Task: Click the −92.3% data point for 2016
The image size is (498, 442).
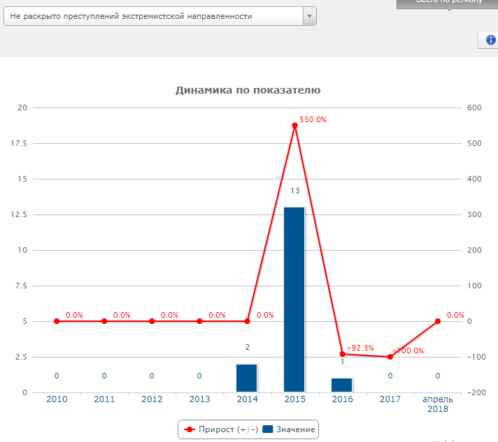Action: pyautogui.click(x=342, y=354)
